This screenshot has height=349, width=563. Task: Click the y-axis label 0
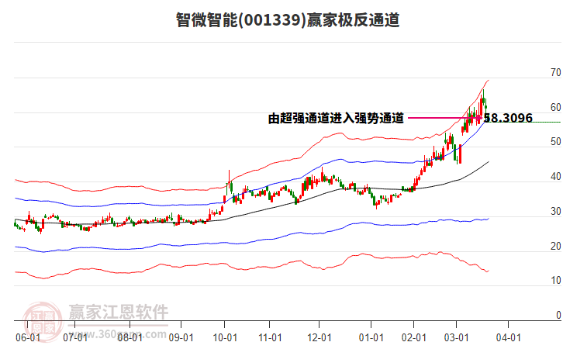(558, 315)
